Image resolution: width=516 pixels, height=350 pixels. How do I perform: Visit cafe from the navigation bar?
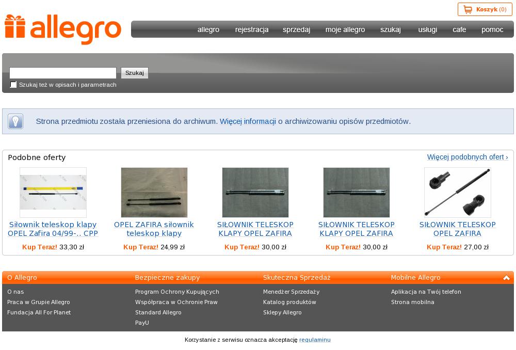click(459, 29)
